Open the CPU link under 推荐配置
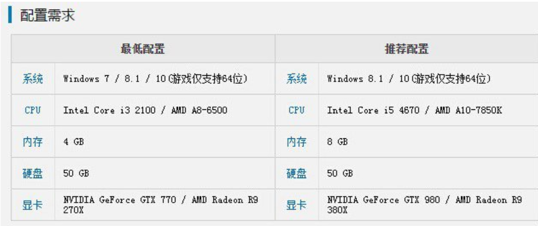 click(x=297, y=110)
